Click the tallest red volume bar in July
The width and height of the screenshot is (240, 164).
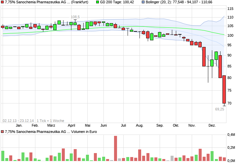116,148
